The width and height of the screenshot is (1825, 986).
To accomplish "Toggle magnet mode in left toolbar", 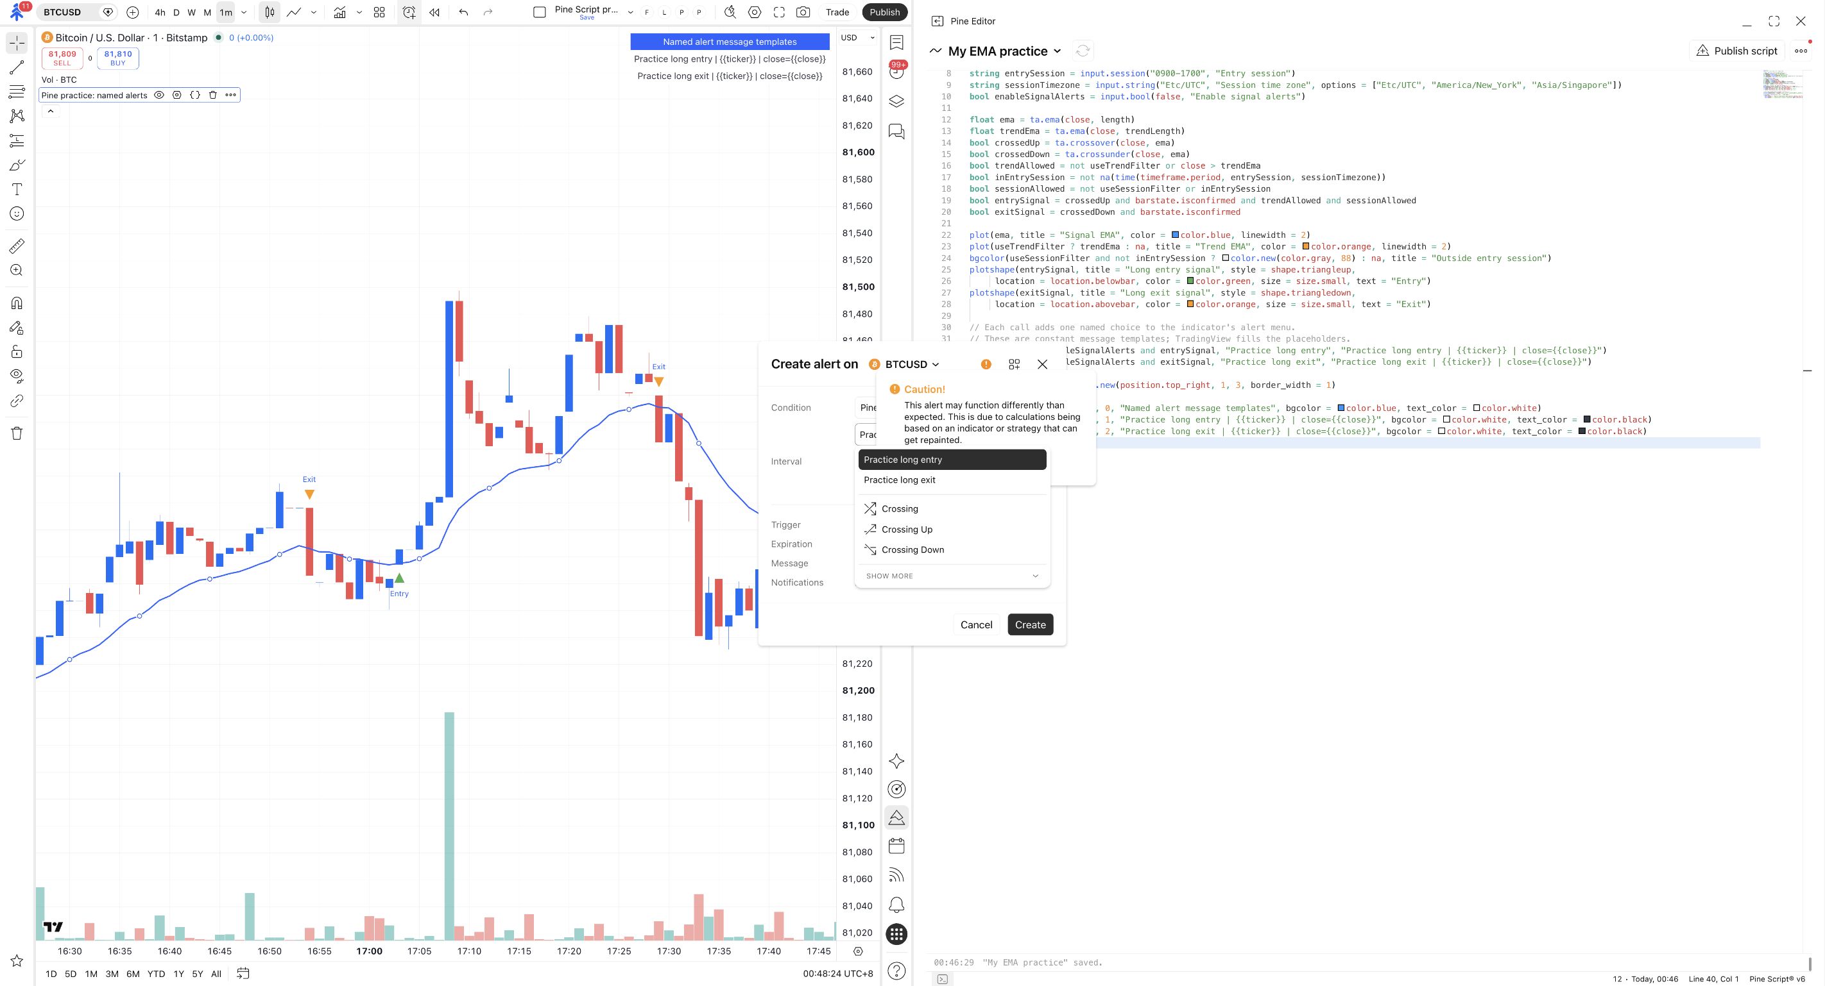I will click(17, 303).
